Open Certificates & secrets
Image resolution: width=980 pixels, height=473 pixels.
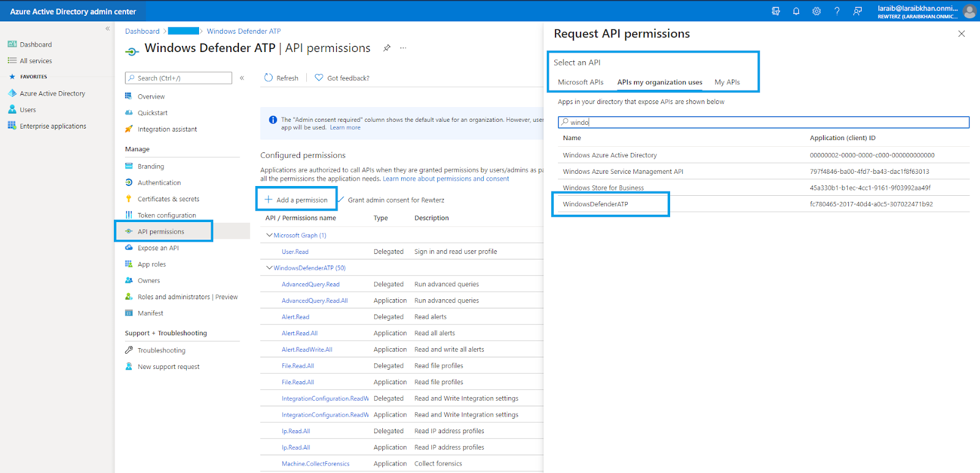tap(168, 199)
